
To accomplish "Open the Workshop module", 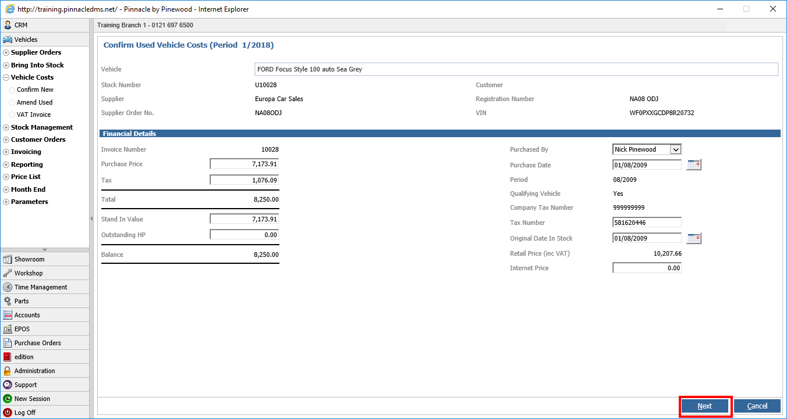I will (45, 273).
